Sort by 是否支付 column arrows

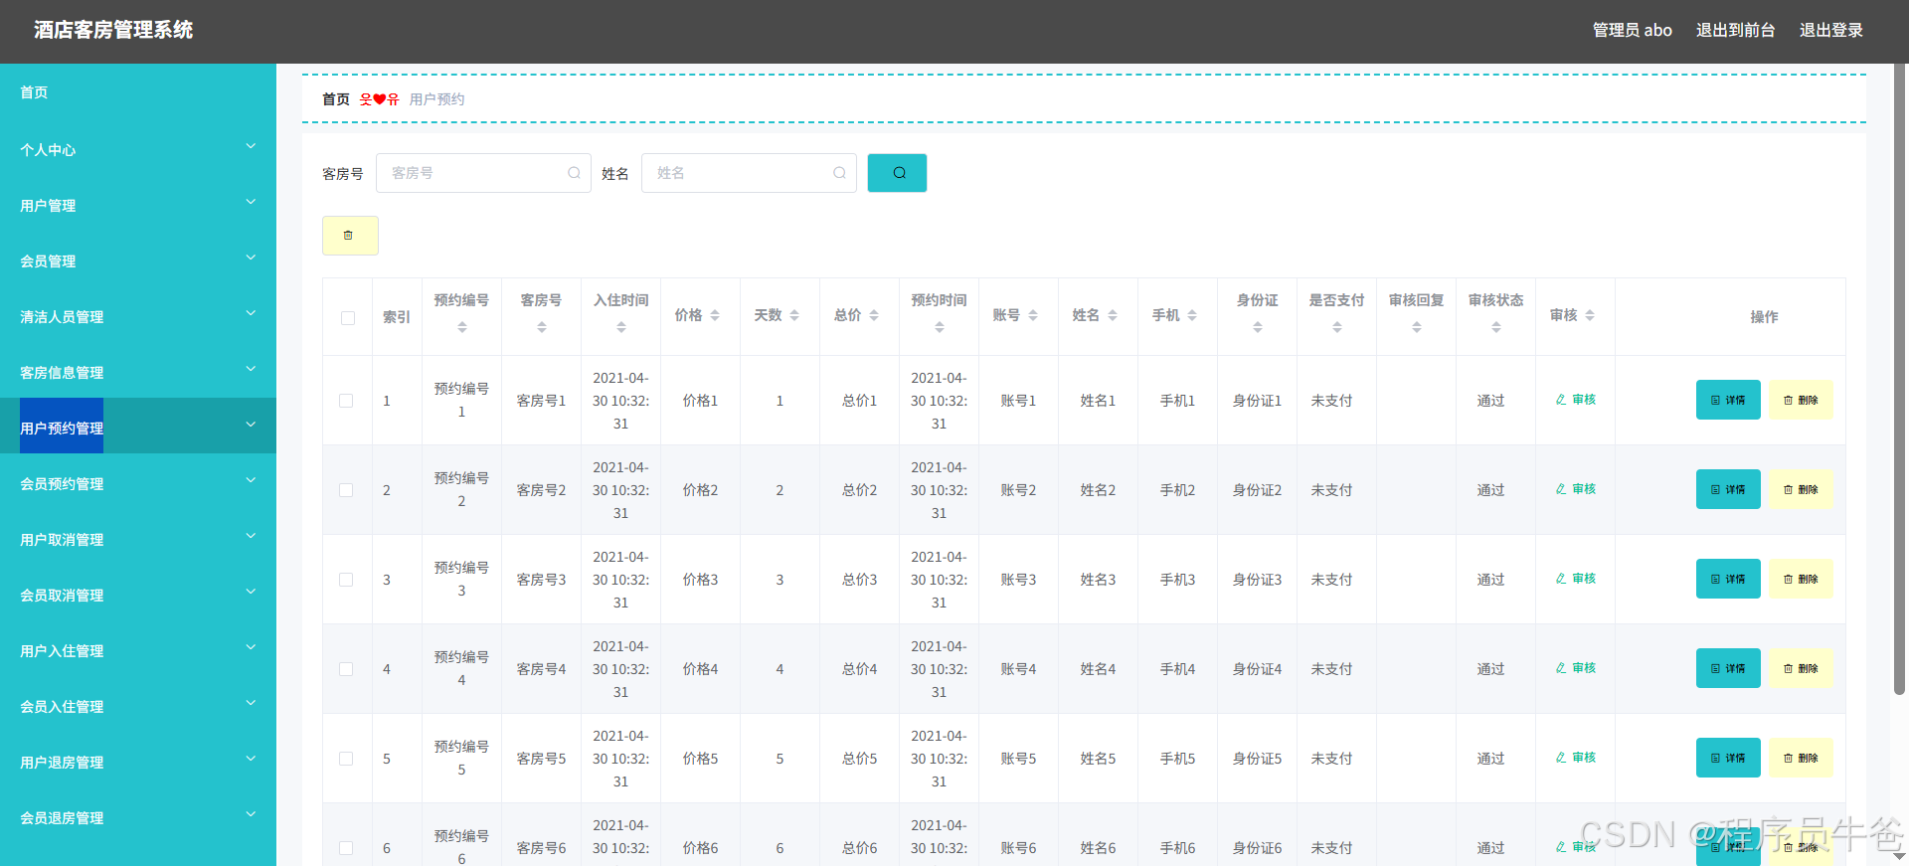click(1337, 327)
